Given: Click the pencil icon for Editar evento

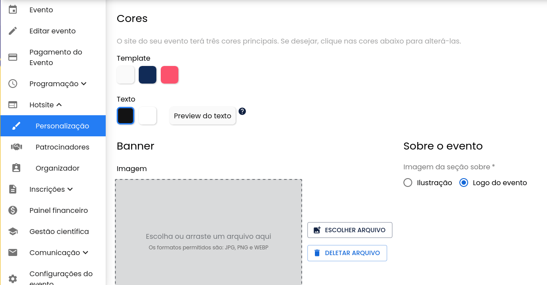Looking at the screenshot, I should coord(13,31).
